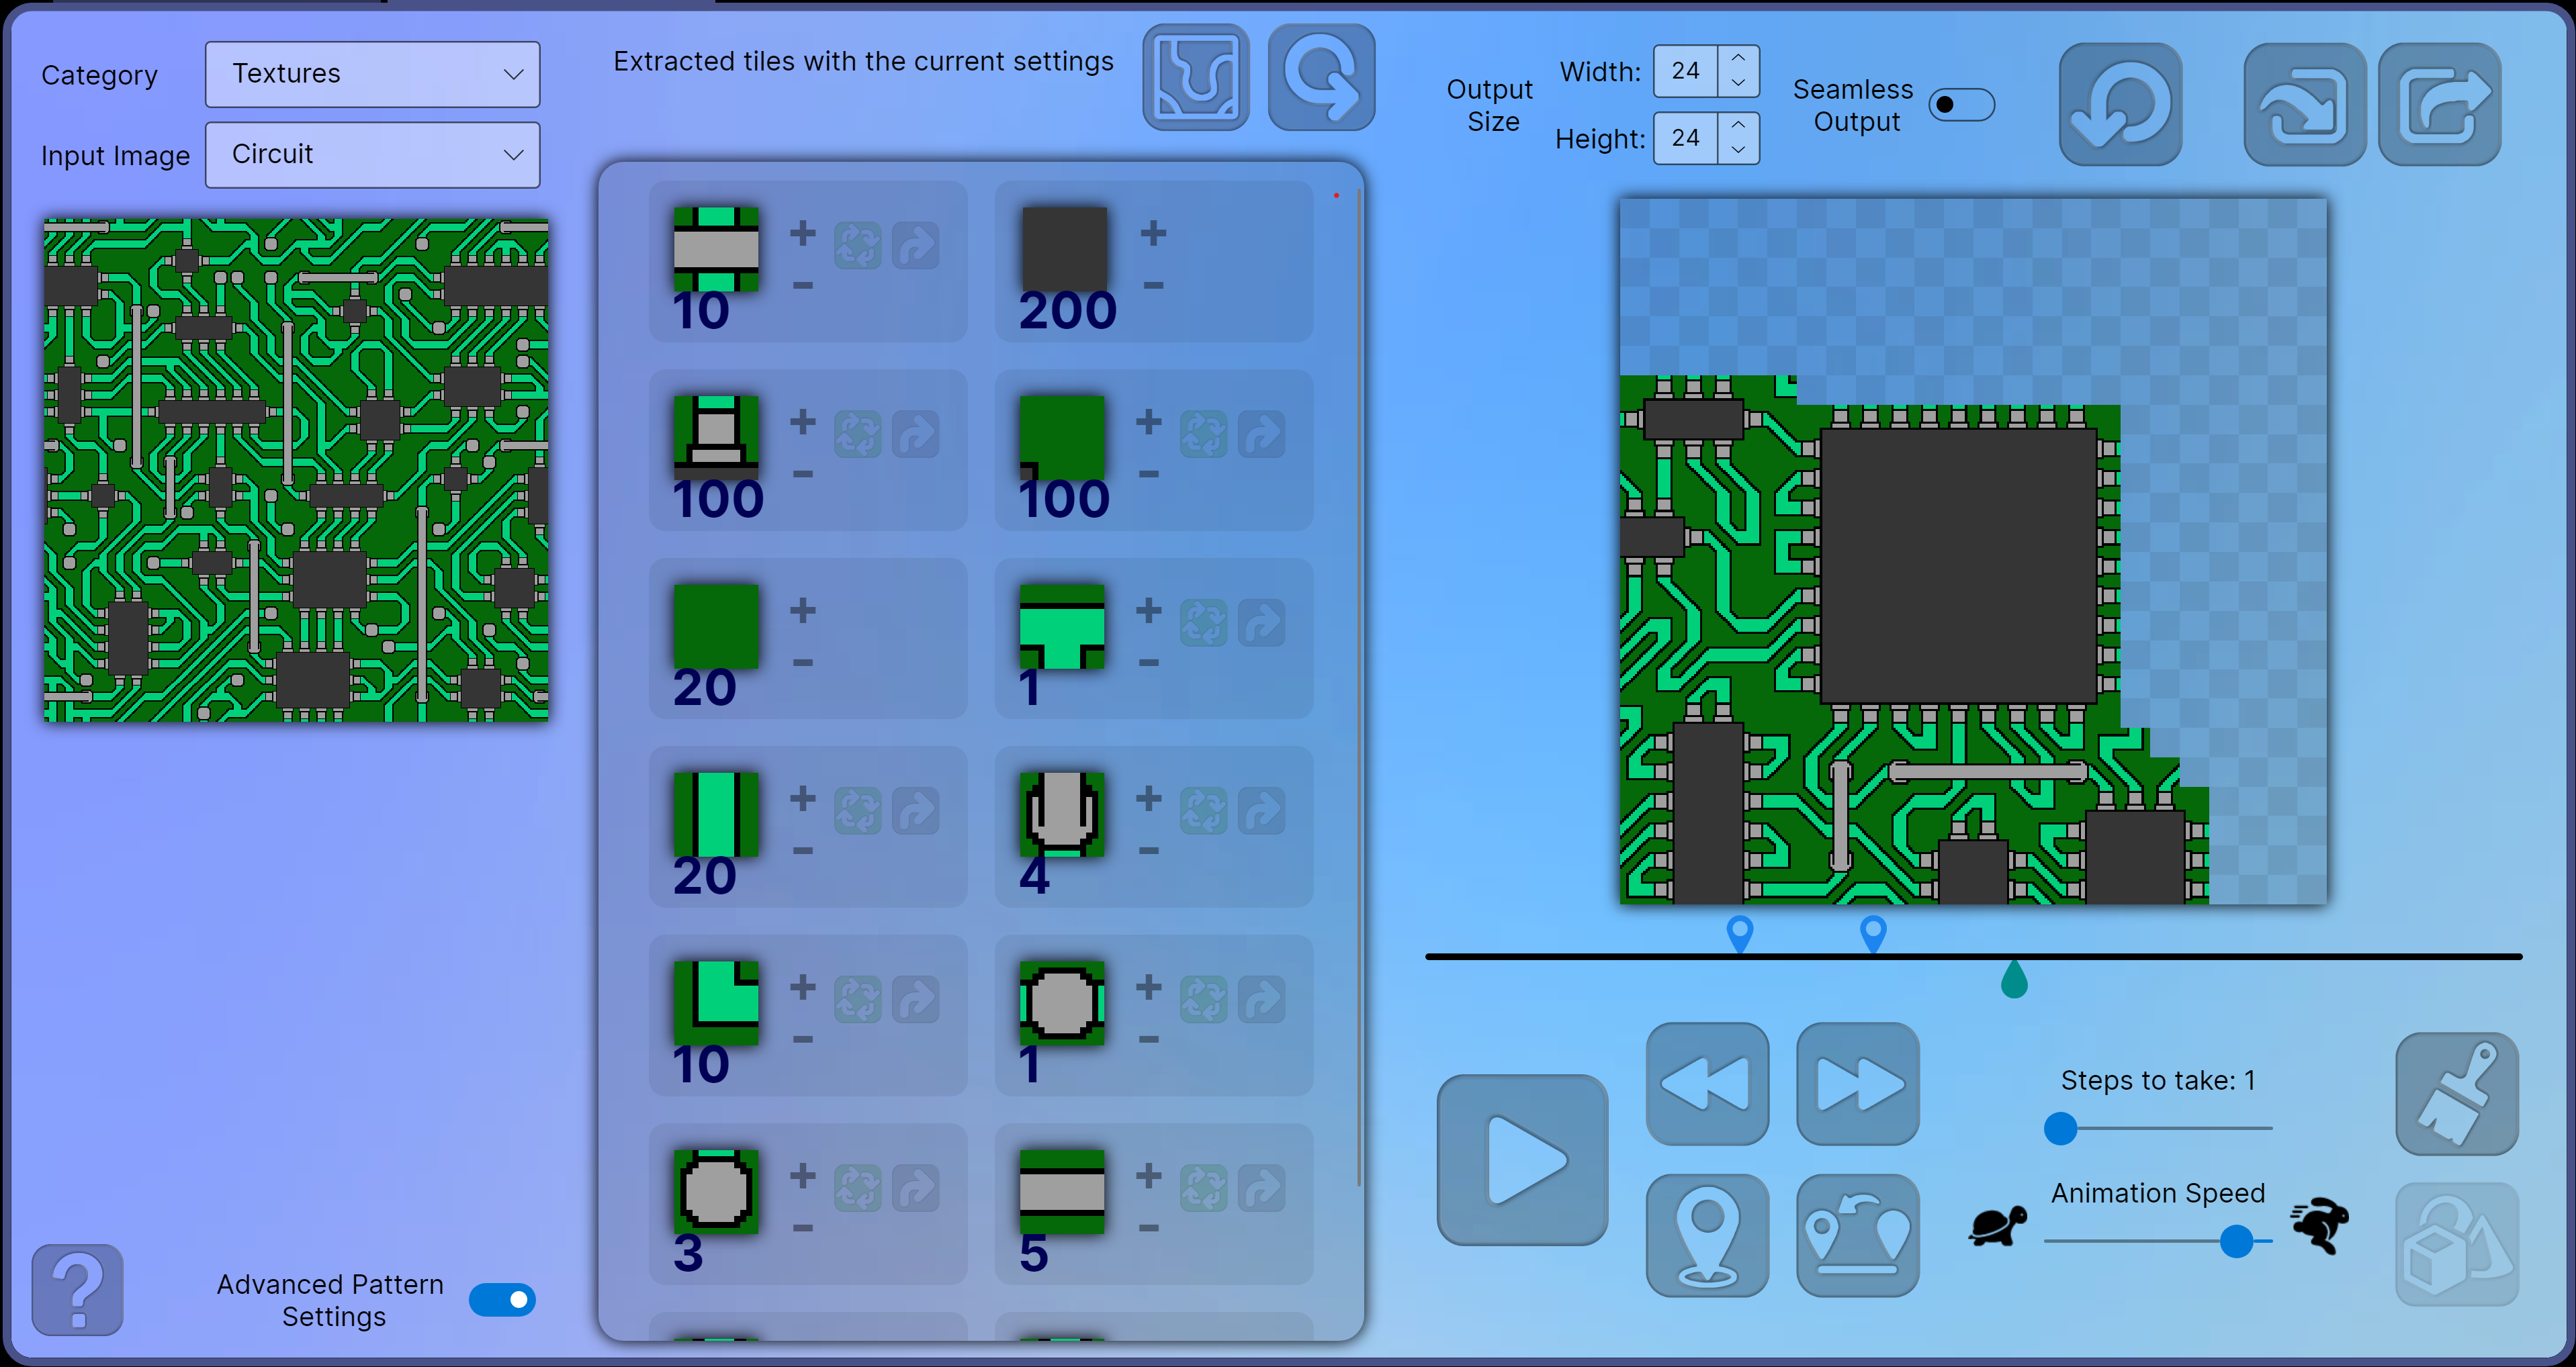Click the play animation button
Viewport: 2576px width, 1367px height.
[1522, 1159]
